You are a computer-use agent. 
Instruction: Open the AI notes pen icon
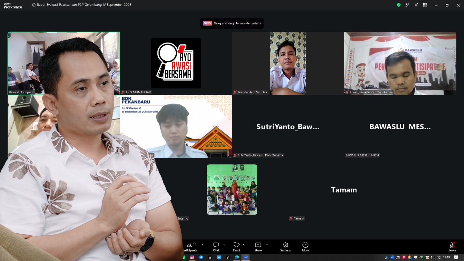point(407,5)
